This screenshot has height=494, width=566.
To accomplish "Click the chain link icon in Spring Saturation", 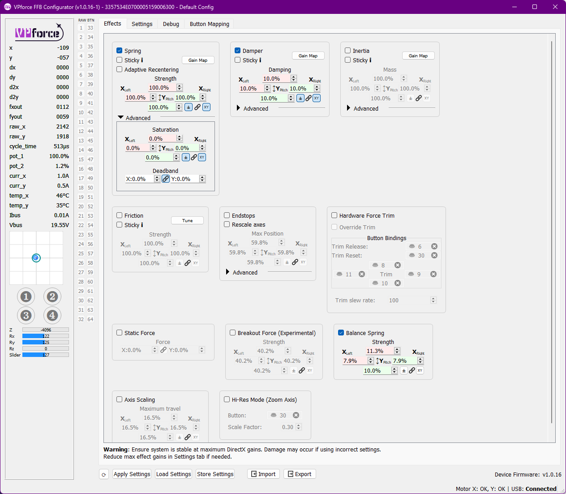I will click(x=194, y=157).
